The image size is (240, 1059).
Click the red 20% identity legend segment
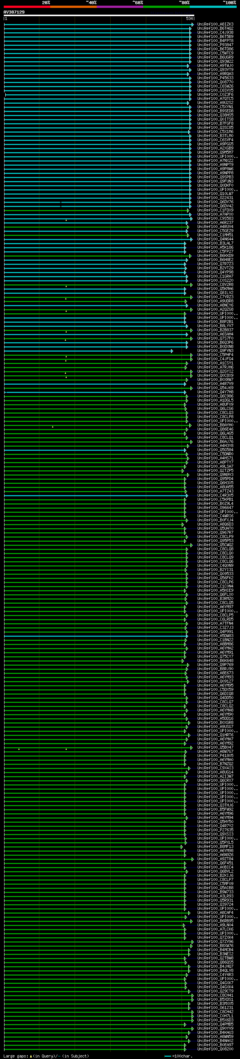27,7
